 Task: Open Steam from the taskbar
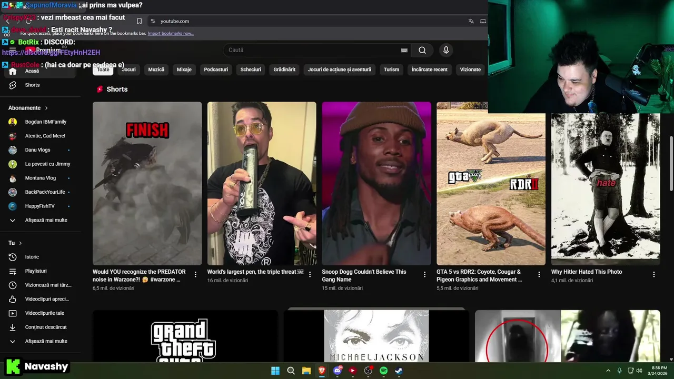pyautogui.click(x=399, y=371)
